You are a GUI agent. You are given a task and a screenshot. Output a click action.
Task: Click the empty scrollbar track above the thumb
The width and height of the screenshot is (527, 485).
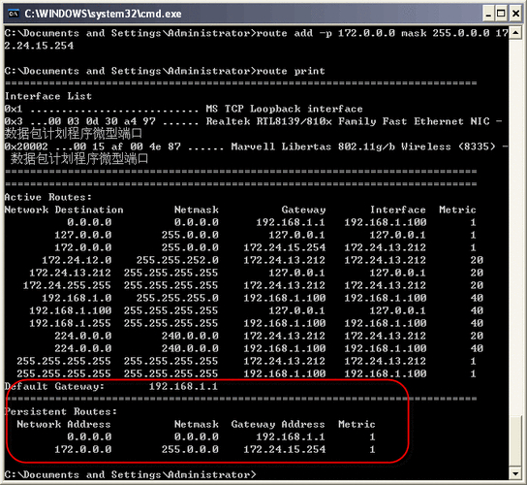(515, 227)
